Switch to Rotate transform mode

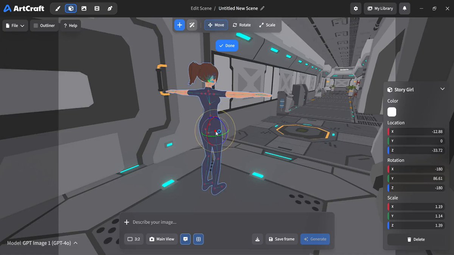pos(242,25)
